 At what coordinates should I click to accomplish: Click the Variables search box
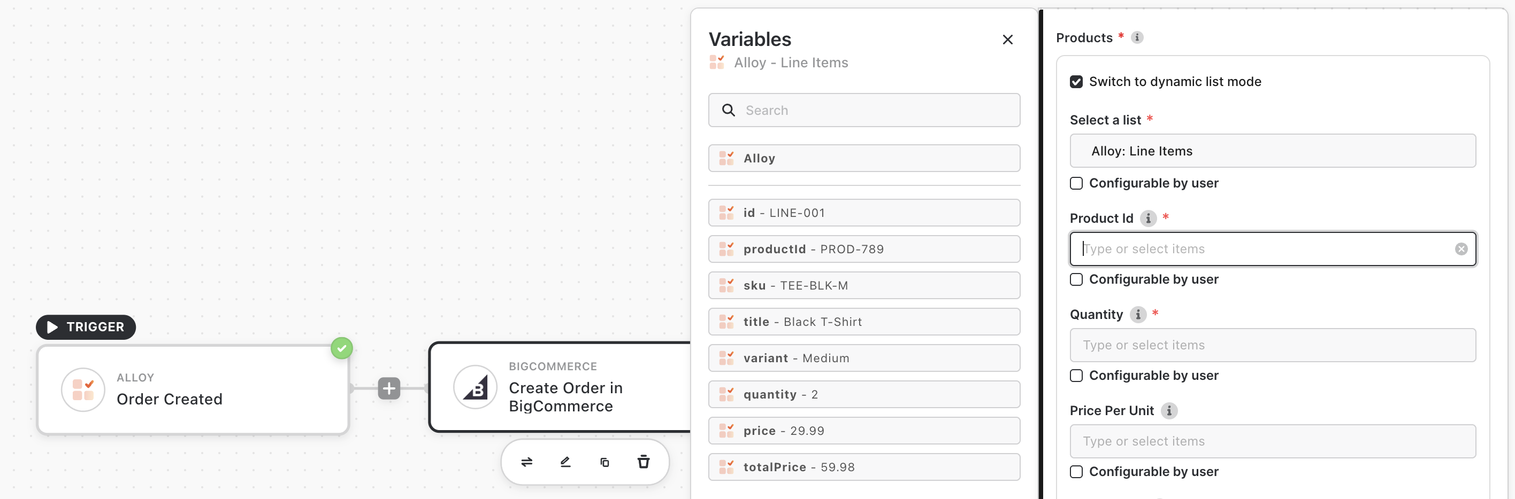pos(876,111)
